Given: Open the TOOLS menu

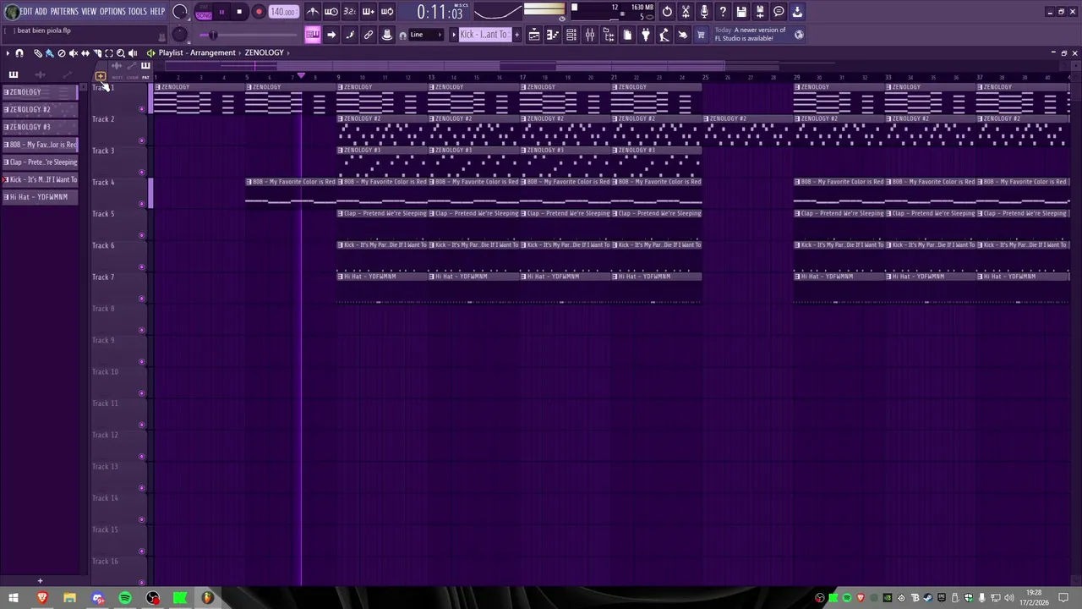Looking at the screenshot, I should (137, 12).
